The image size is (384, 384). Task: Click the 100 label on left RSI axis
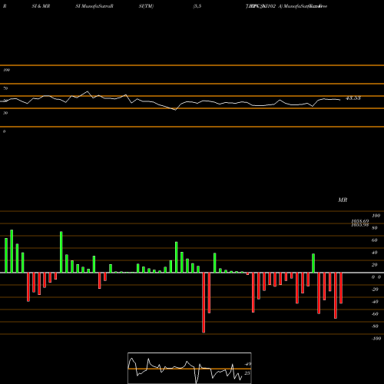6,70
